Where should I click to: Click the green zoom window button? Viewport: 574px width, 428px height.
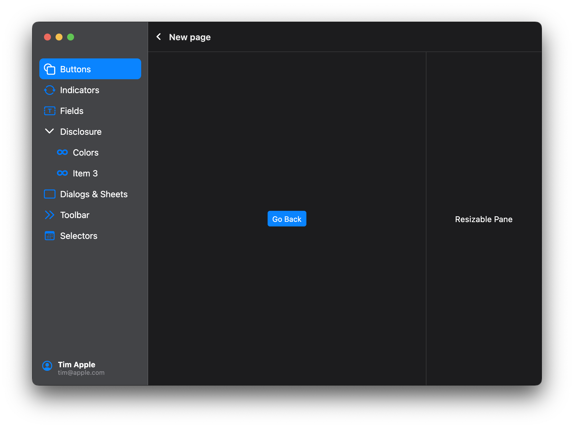[x=71, y=37]
